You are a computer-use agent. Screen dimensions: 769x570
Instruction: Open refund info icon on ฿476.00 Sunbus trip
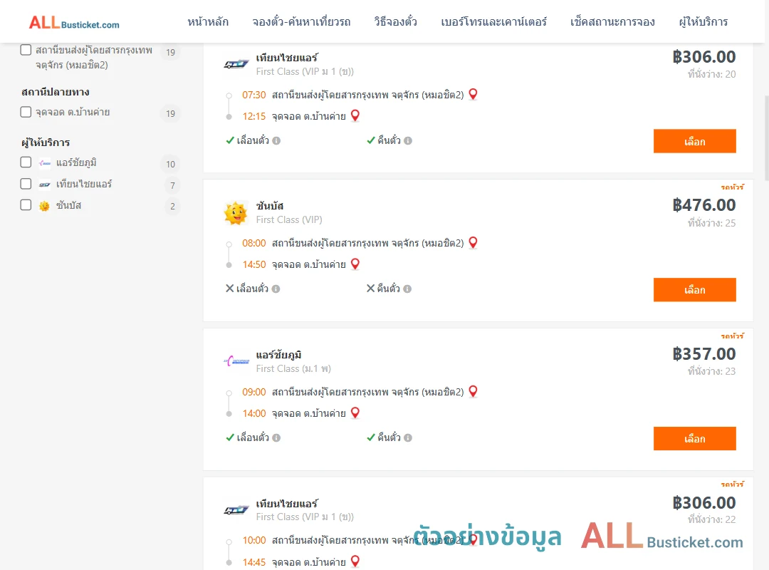click(407, 289)
